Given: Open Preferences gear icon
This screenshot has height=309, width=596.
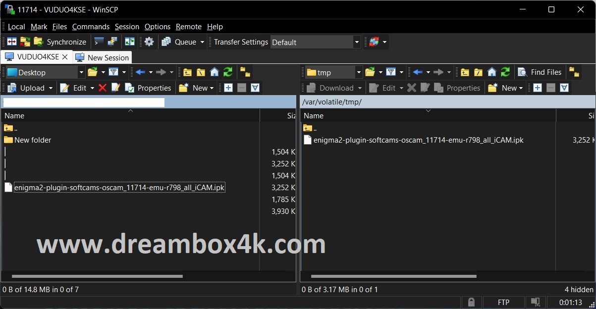Looking at the screenshot, I should tap(149, 42).
